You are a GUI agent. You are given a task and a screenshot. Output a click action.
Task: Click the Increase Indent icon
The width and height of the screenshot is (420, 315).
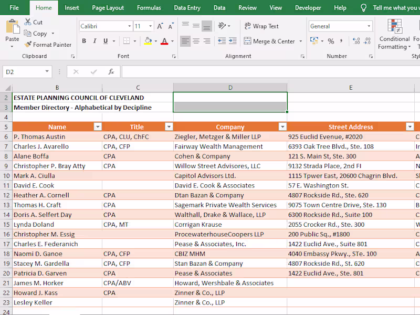point(233,40)
